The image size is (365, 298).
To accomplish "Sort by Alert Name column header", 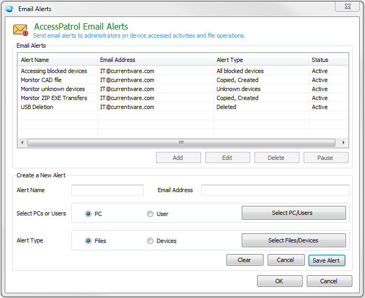I will (x=58, y=60).
